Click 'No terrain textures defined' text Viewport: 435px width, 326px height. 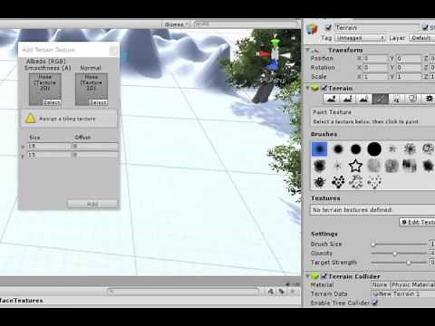tap(352, 209)
